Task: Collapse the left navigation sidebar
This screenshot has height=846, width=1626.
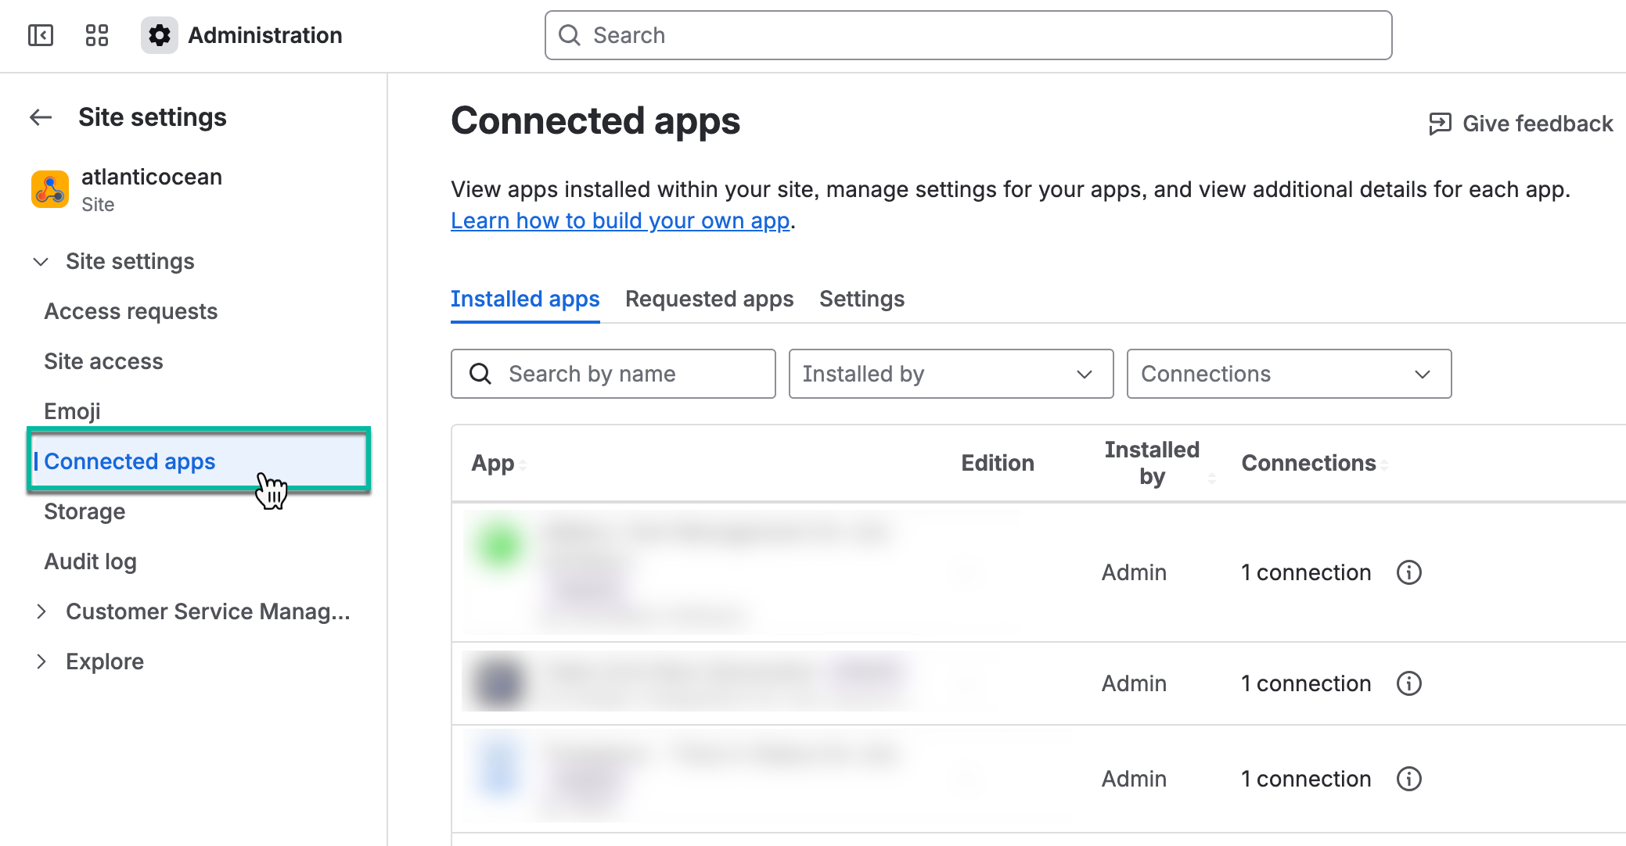Action: click(41, 35)
